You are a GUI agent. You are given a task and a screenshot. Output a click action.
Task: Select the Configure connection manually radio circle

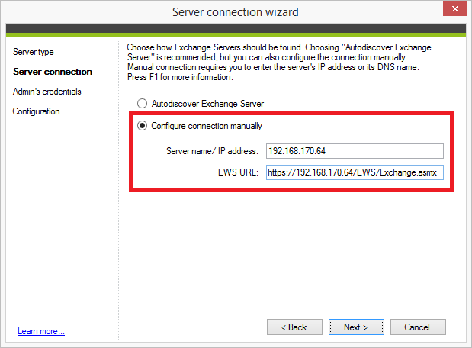[x=142, y=126]
